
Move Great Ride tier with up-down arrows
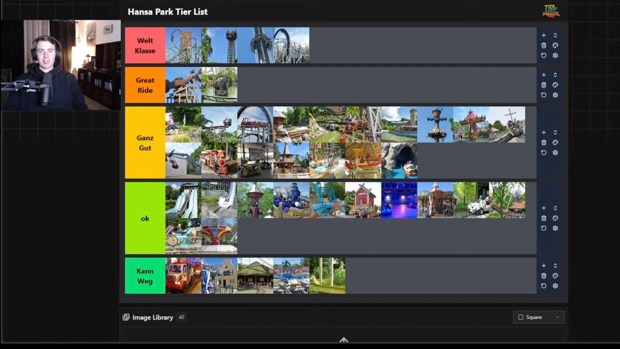(555, 75)
